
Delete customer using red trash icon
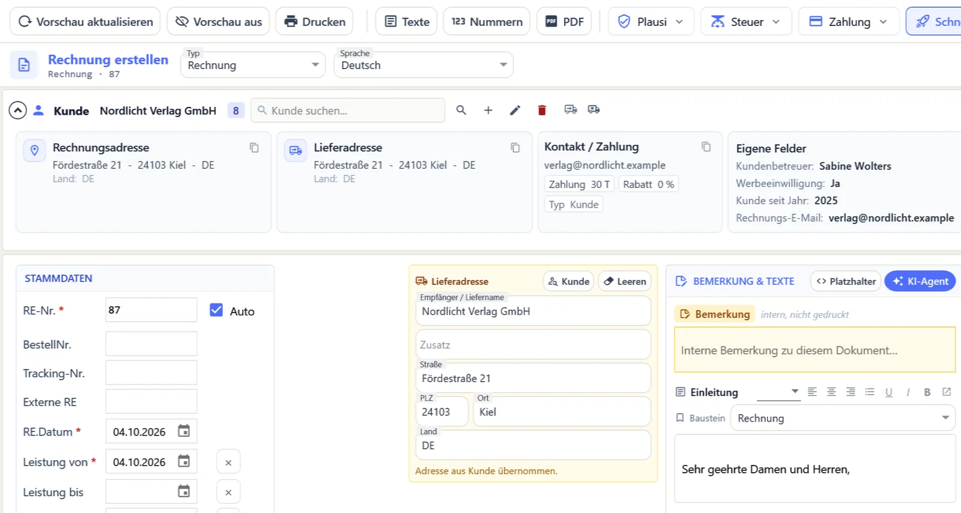[x=542, y=110]
